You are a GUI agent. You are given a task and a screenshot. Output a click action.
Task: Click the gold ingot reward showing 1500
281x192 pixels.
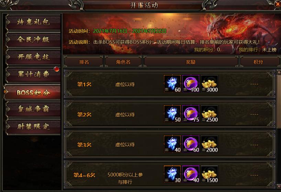click(209, 174)
